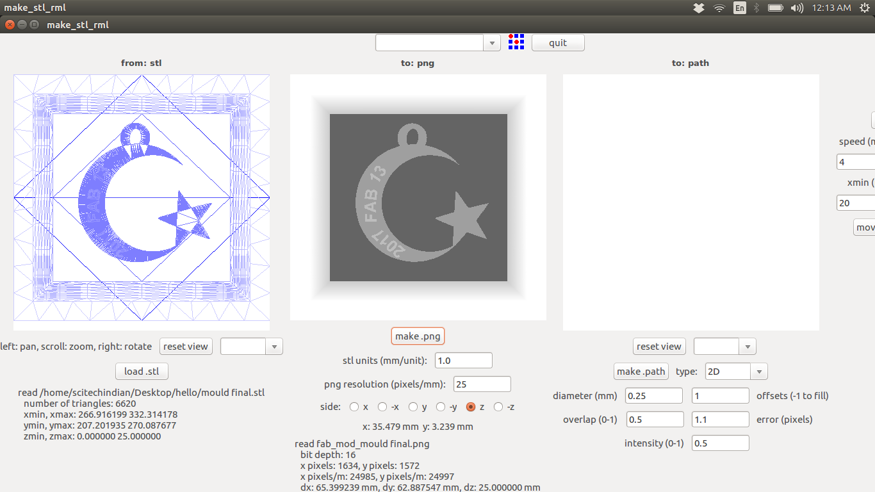Screen dimensions: 875x492
Task: Click the load .stl button
Action: (142, 372)
